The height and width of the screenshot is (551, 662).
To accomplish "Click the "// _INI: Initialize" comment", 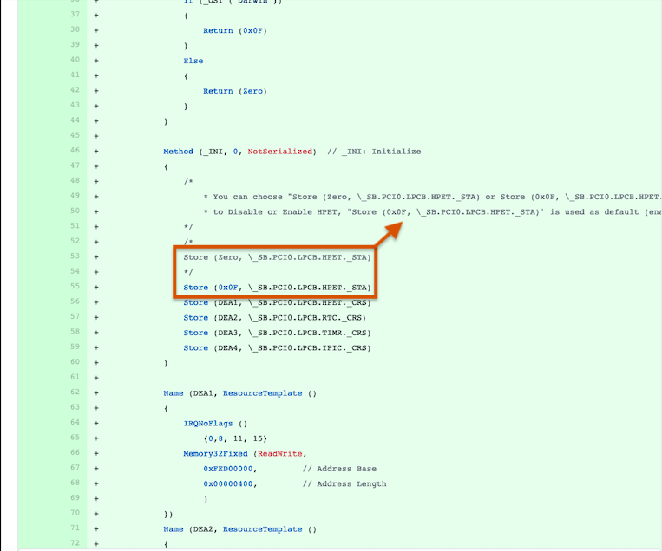I will coord(374,152).
